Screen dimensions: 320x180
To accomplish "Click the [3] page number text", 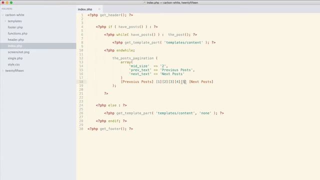I will coord(171,81).
